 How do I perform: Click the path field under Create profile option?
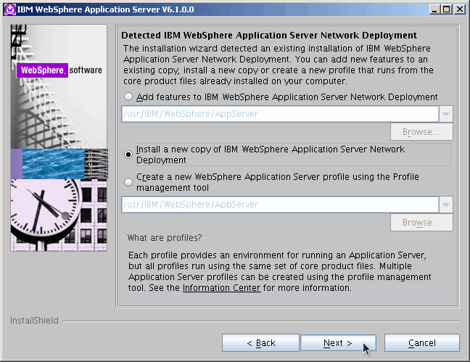click(279, 205)
